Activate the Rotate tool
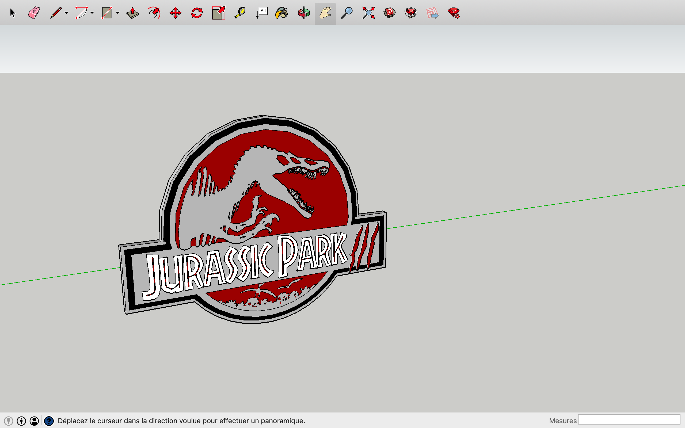Image resolution: width=685 pixels, height=428 pixels. pyautogui.click(x=197, y=13)
